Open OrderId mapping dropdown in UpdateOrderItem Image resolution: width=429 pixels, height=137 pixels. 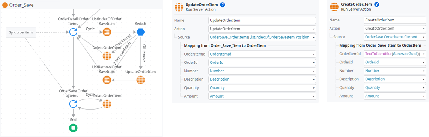tap(262, 63)
